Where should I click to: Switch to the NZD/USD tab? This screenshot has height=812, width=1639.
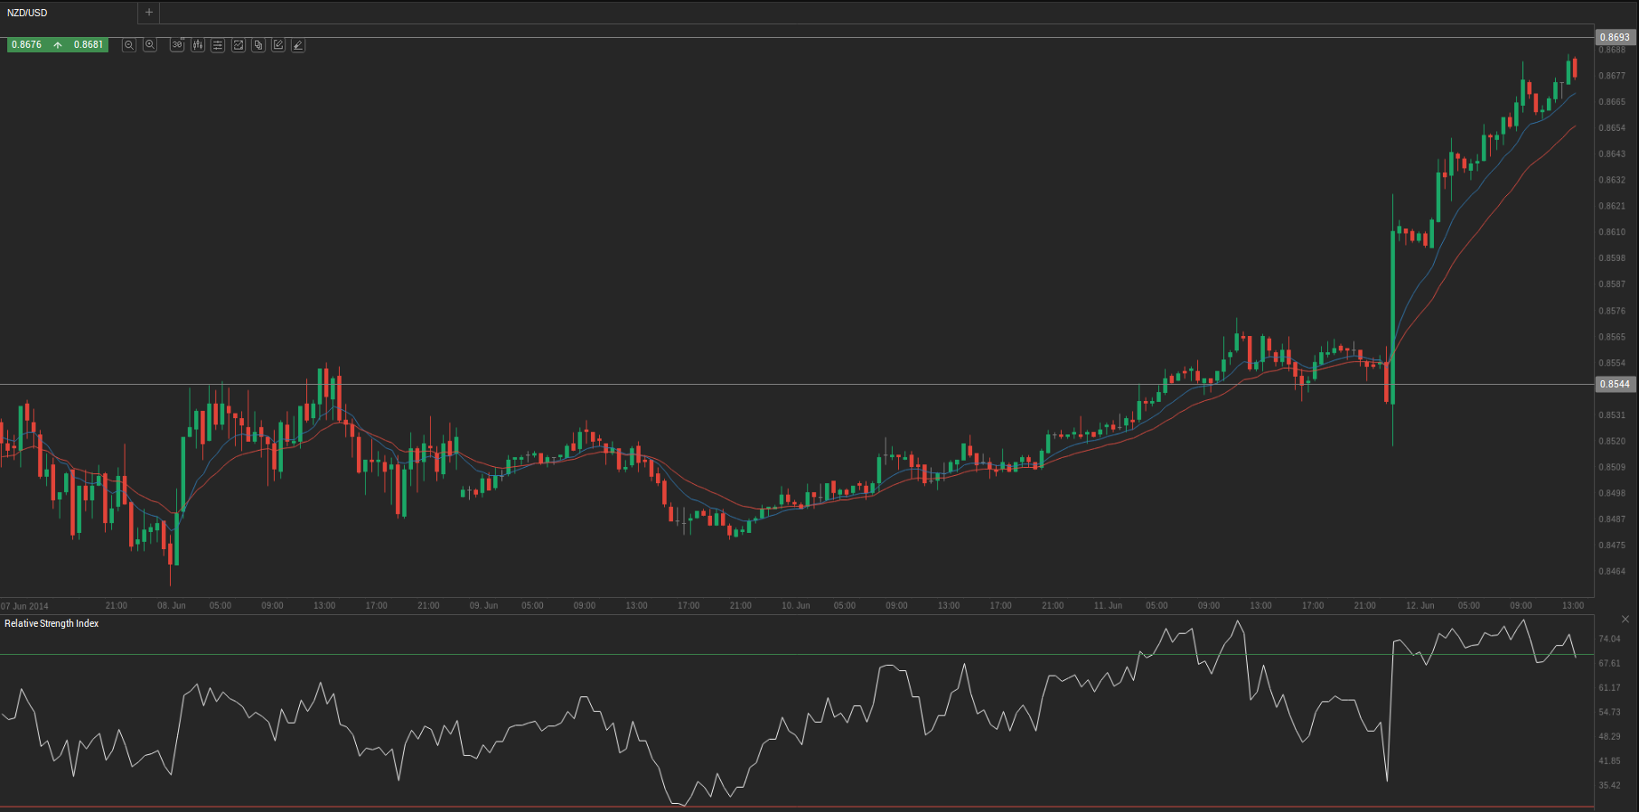coord(27,13)
